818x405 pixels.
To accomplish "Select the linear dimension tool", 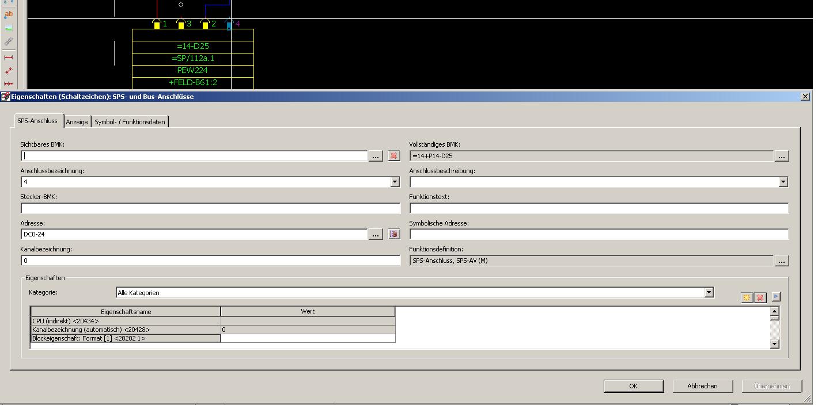I will [x=8, y=57].
